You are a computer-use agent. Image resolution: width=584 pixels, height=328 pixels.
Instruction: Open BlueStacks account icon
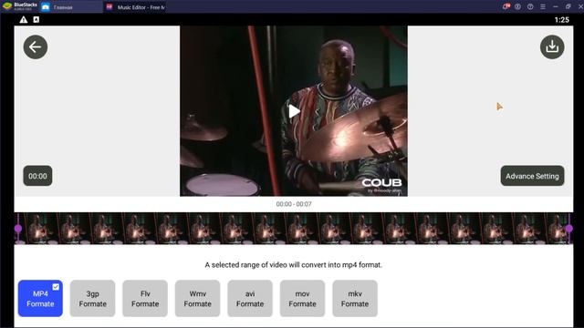pyautogui.click(x=517, y=6)
